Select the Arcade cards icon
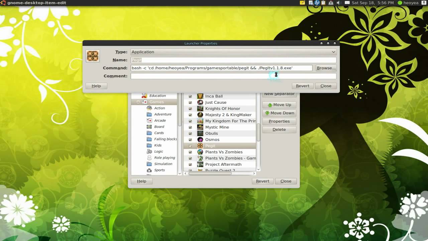Image resolution: width=428 pixels, height=241 pixels. coord(149,120)
